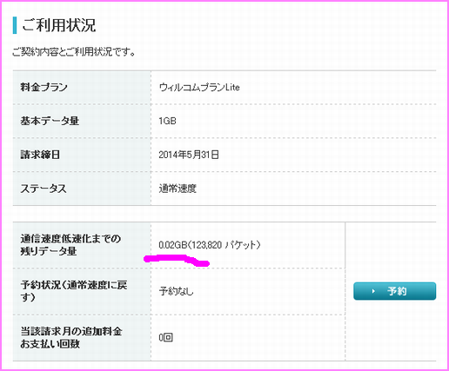Click the ステータス row label
The image size is (449, 371).
pos(44,189)
